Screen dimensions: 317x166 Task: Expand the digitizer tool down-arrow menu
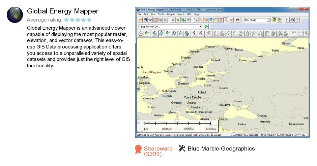coord(231,20)
